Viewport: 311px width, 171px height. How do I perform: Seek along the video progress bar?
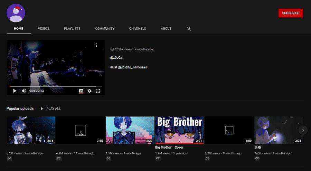click(x=56, y=86)
